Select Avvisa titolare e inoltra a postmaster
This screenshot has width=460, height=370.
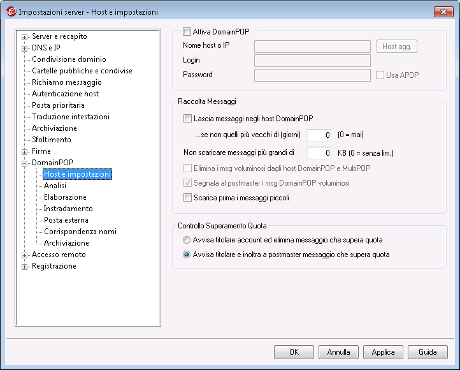click(x=186, y=255)
